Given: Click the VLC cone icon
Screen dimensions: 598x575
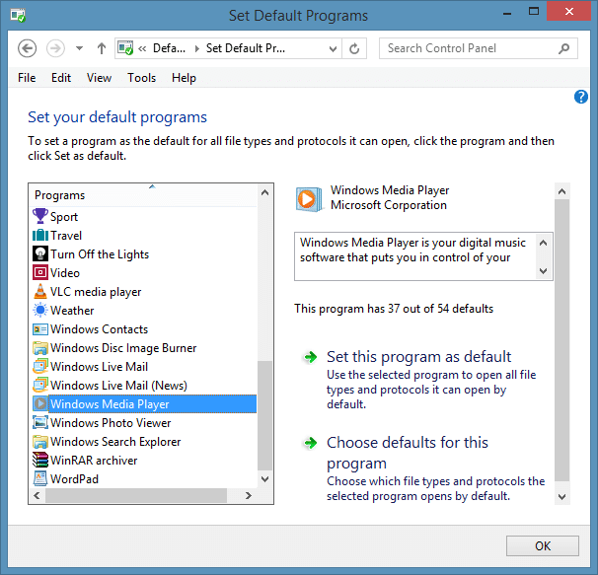Looking at the screenshot, I should click(40, 291).
